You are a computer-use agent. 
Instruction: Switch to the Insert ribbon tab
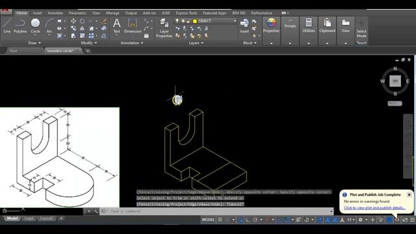tap(37, 13)
